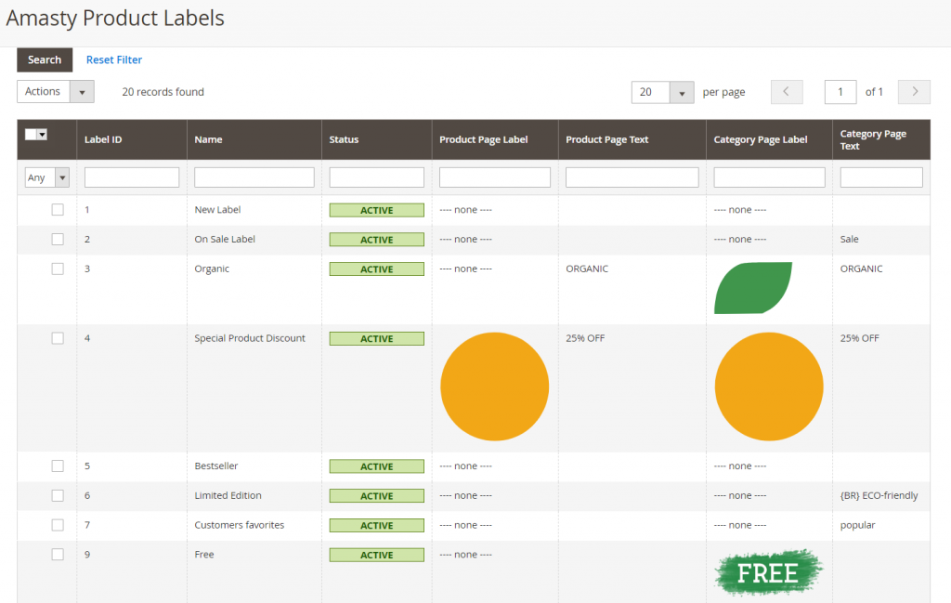Open the Special Product Discount row
Image resolution: width=951 pixels, height=603 pixels.
pyautogui.click(x=250, y=338)
